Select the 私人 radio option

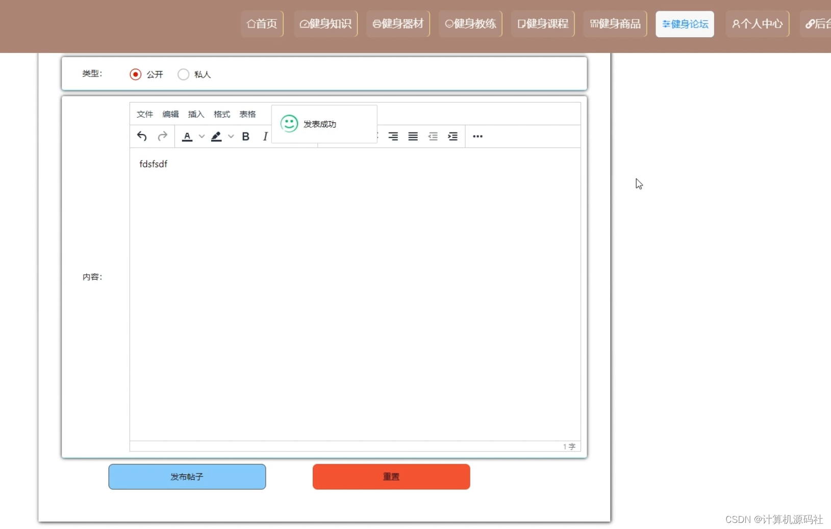point(183,74)
